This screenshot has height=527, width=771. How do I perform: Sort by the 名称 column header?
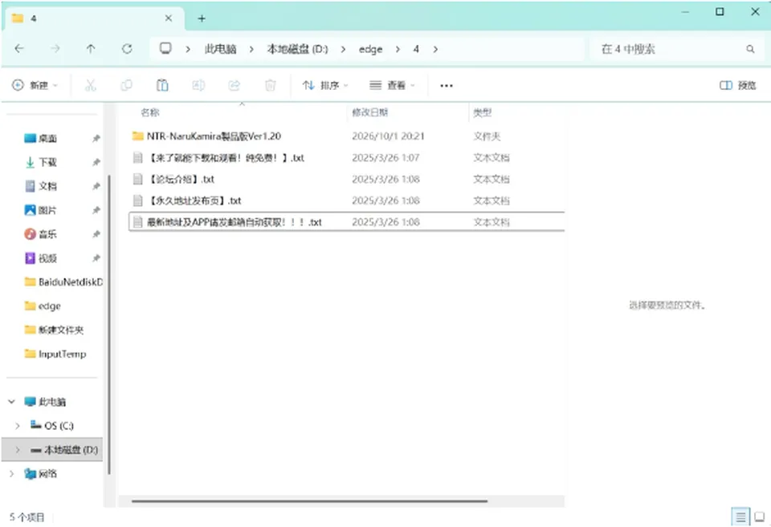pos(150,112)
